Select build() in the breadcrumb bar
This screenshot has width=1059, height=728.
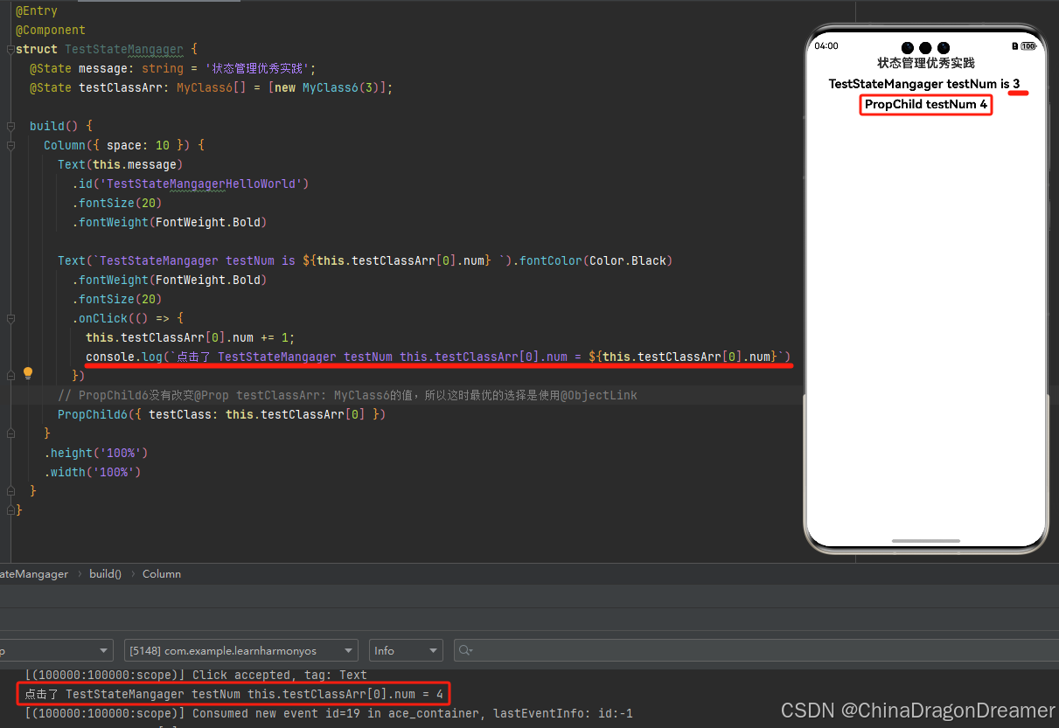pyautogui.click(x=105, y=574)
